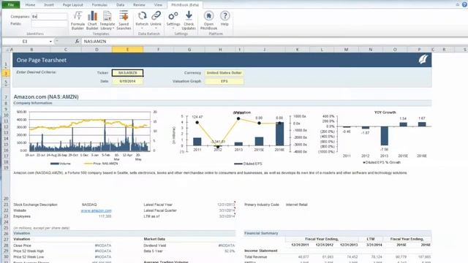Image resolution: width=468 pixels, height=263 pixels.
Task: Select column B header
Action: [x=31, y=50]
